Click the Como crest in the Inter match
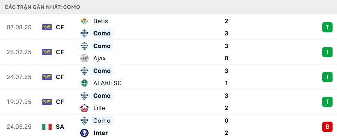 pos(84,121)
